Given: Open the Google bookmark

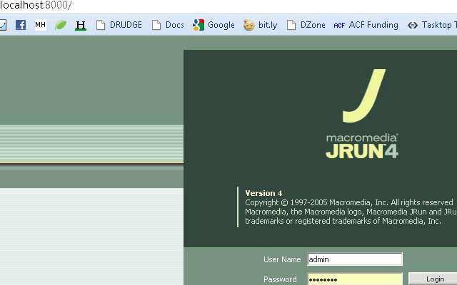Looking at the screenshot, I should point(214,25).
